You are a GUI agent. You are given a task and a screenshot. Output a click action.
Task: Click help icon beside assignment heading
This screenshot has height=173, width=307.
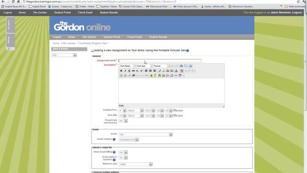[188, 50]
